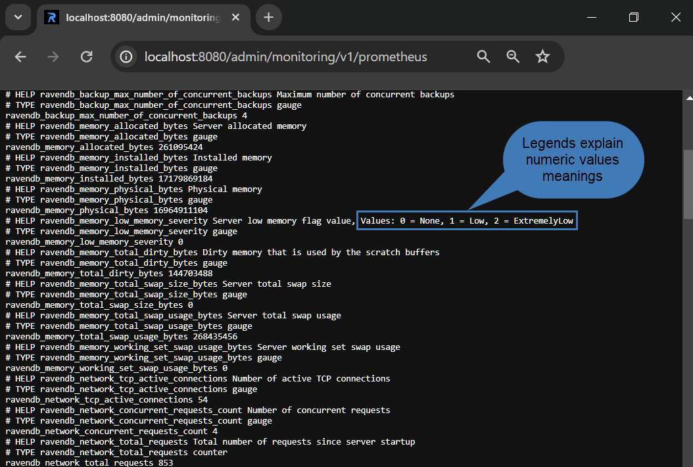Viewport: 693px width, 467px height.
Task: Go back to the previous page
Action: pos(20,57)
